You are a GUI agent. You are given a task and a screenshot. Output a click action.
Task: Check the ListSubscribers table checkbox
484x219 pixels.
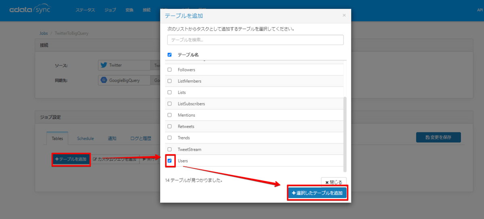tap(169, 103)
